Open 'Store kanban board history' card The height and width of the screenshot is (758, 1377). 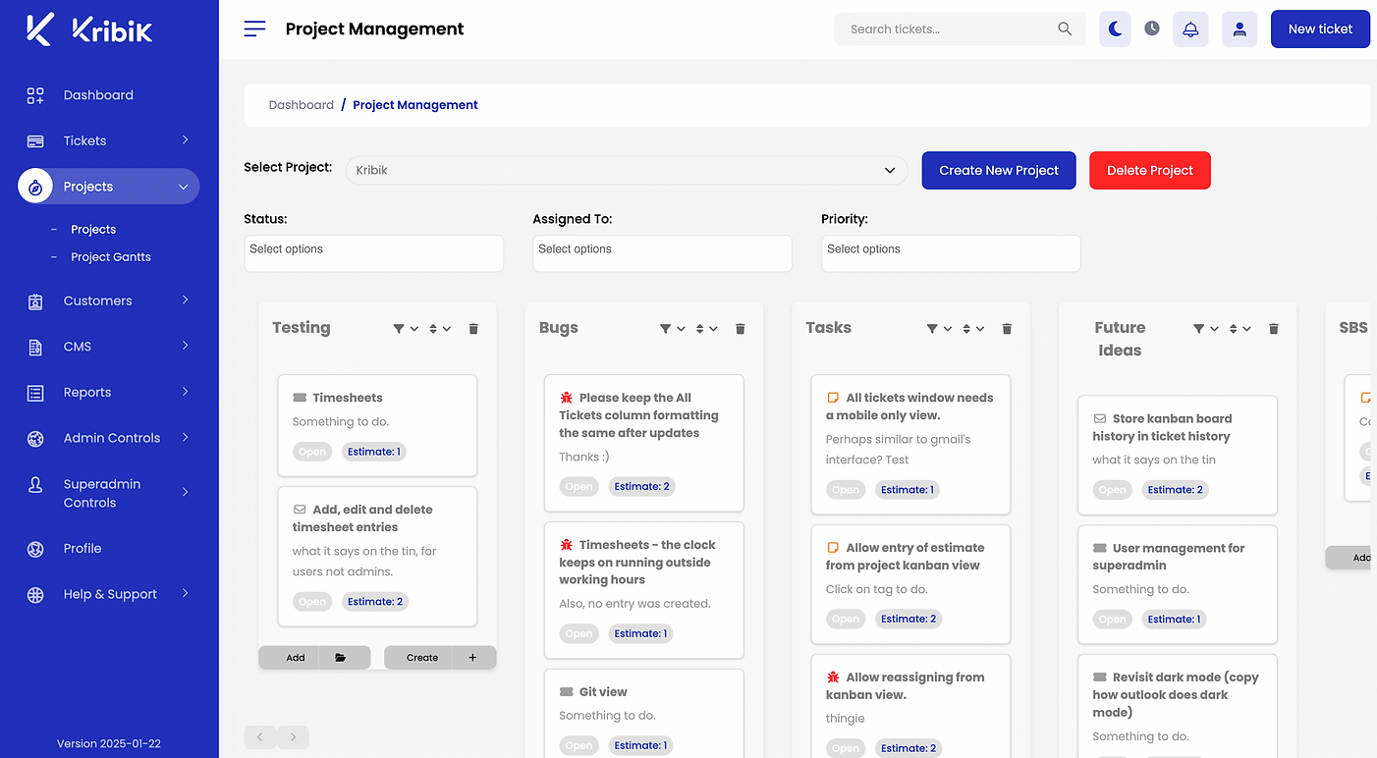(1178, 456)
